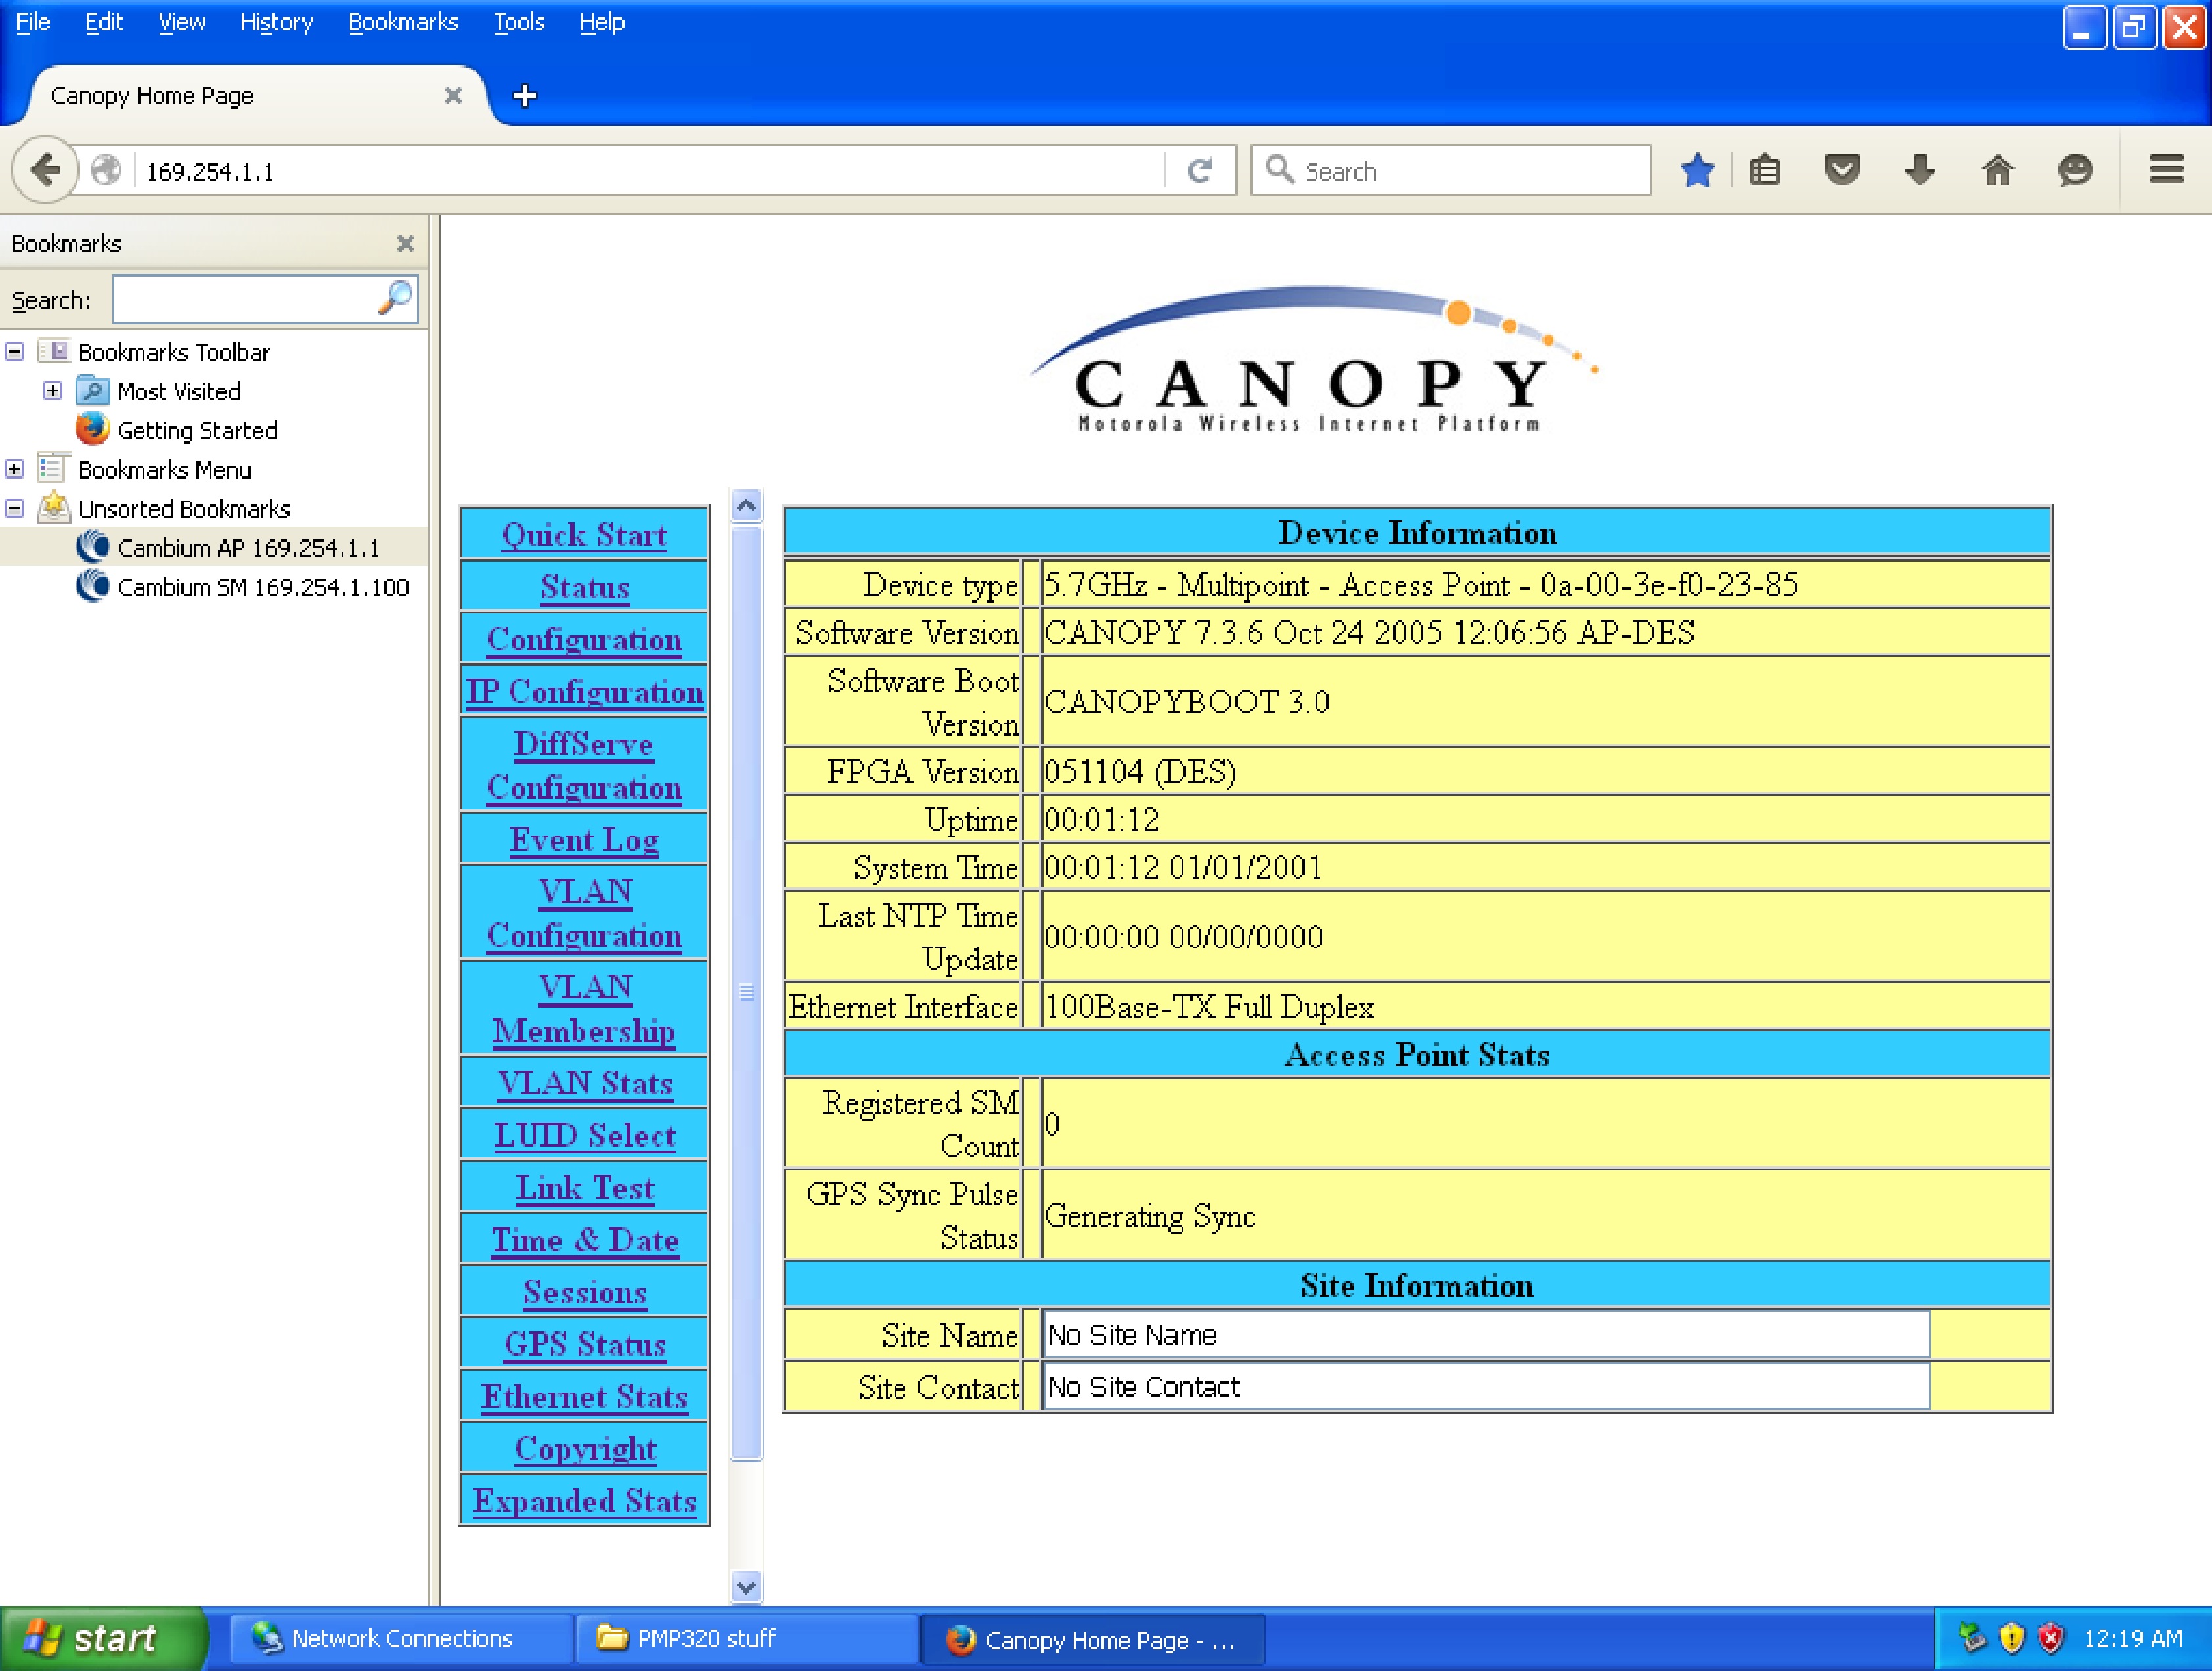2212x1671 pixels.
Task: Expand the Bookmarks Menu tree node
Action: [x=14, y=469]
